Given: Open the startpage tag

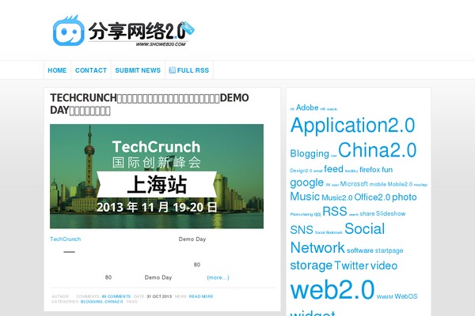Looking at the screenshot, I should [x=389, y=250].
